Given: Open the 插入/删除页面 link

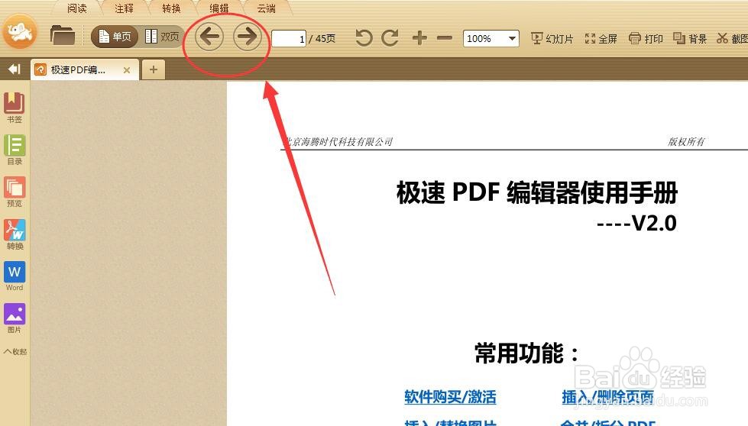Looking at the screenshot, I should point(607,397).
